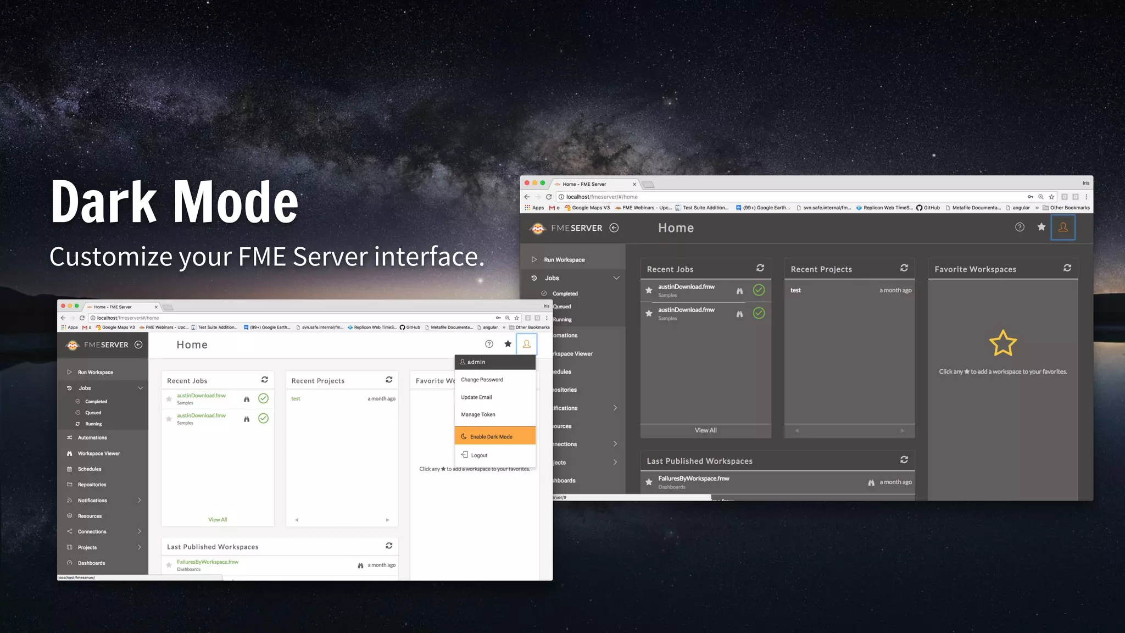Refresh Recent Jobs panel in dark window
This screenshot has height=633, width=1125.
[760, 268]
